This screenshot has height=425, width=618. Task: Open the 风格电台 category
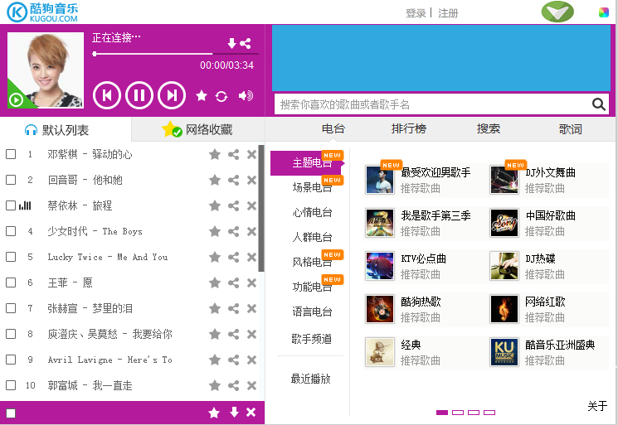[312, 262]
